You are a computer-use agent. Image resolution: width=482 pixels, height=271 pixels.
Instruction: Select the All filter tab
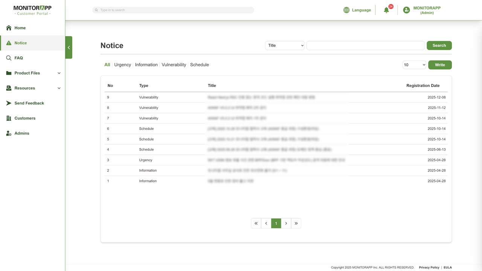[x=107, y=65]
